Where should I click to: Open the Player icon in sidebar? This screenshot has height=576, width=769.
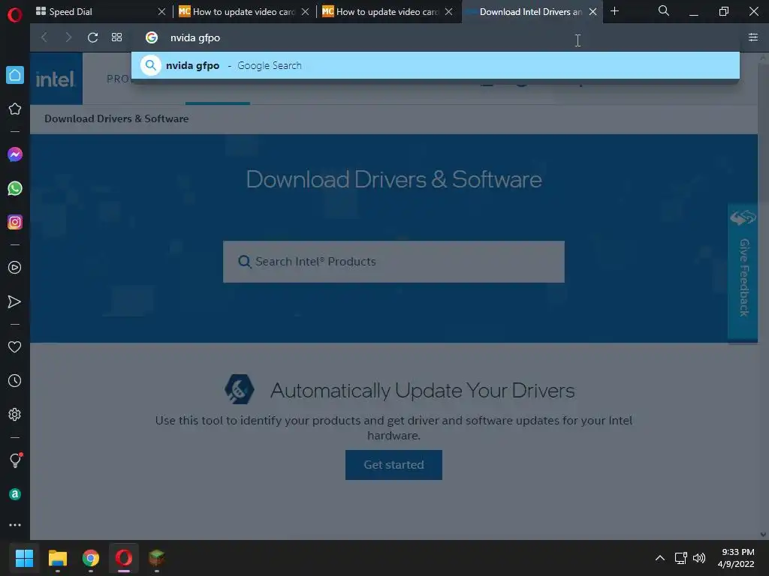15,268
